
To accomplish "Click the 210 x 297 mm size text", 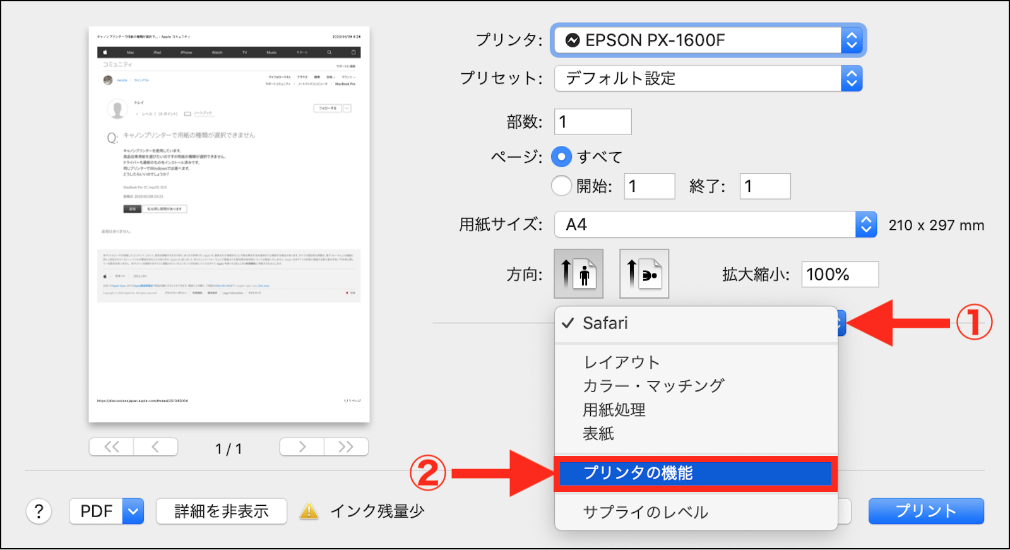I will [x=936, y=225].
